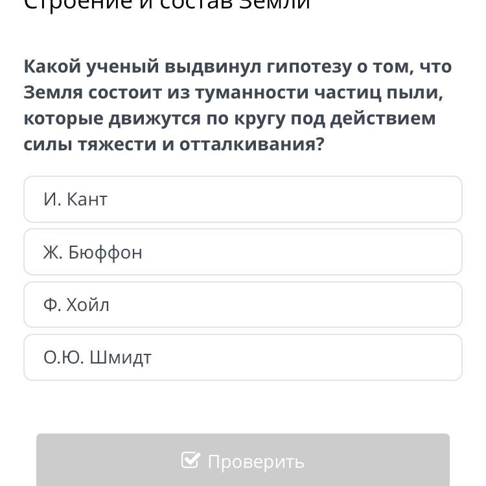Click the bold question starting with Какой ученый
The image size is (486, 486).
[x=238, y=106]
